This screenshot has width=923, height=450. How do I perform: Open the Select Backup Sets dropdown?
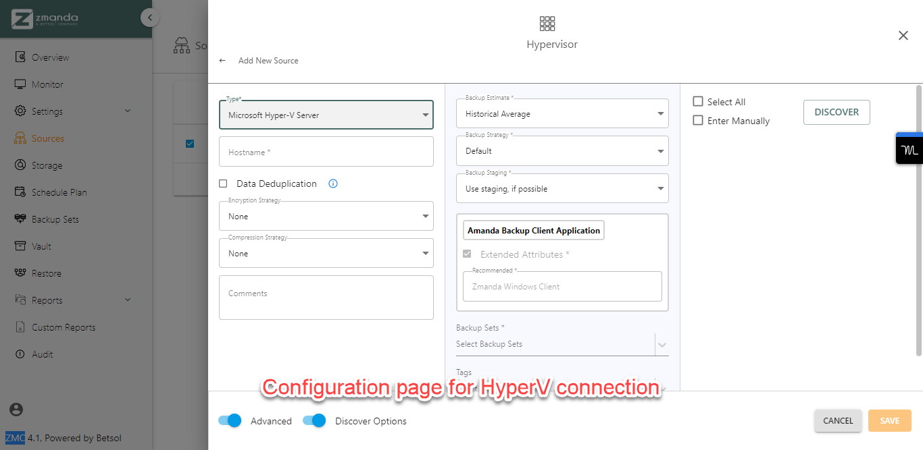[x=562, y=344]
